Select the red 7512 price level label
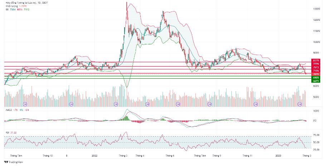The width and height of the screenshot is (331, 167). [x=316, y=68]
